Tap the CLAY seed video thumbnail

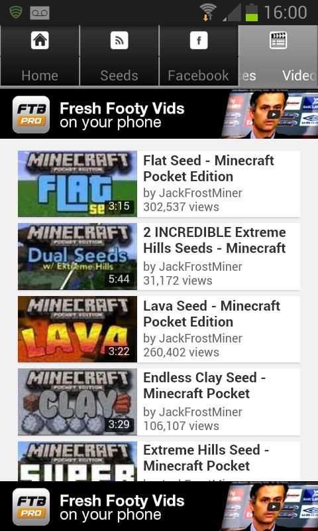tap(78, 402)
